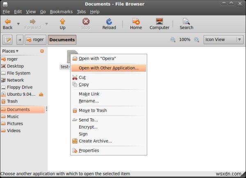Go to the Home folder

coord(136,24)
